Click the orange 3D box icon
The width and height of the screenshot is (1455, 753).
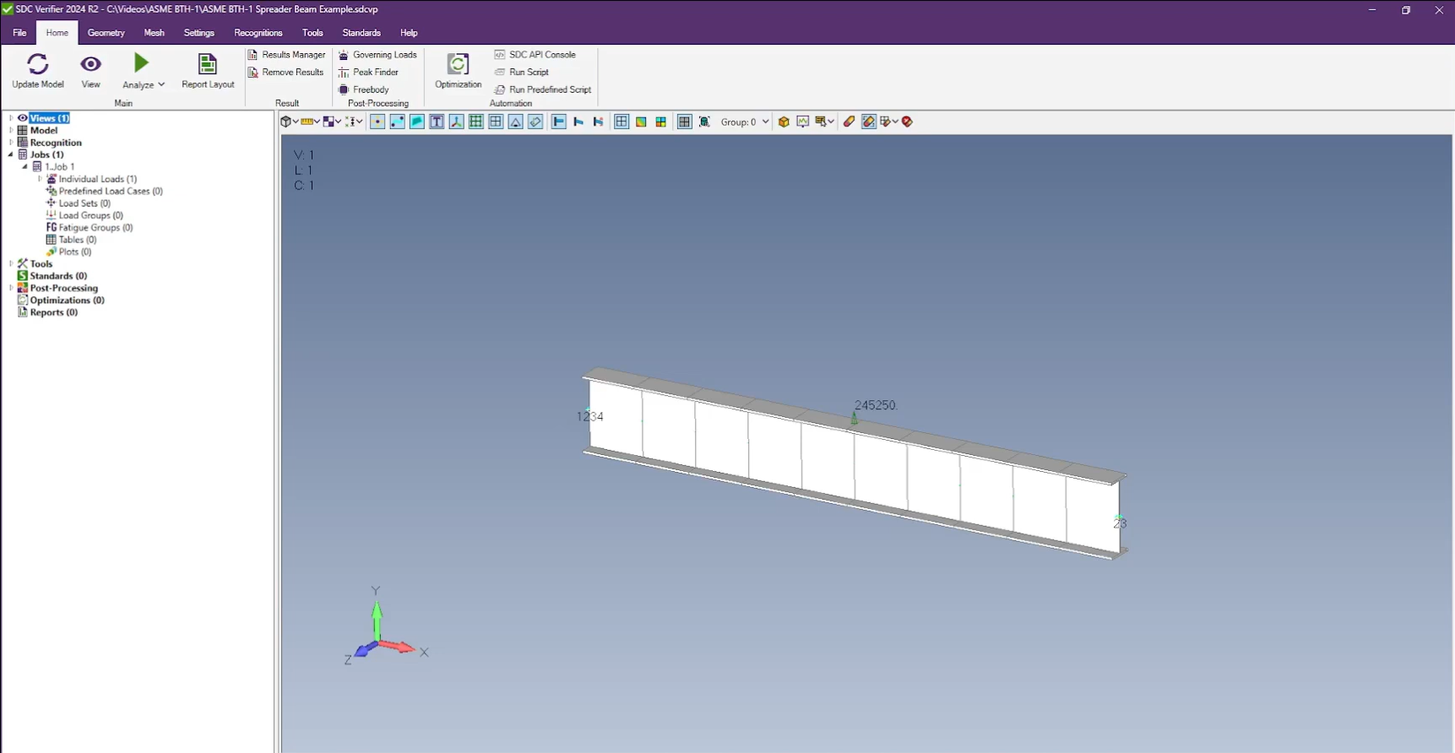pos(784,122)
